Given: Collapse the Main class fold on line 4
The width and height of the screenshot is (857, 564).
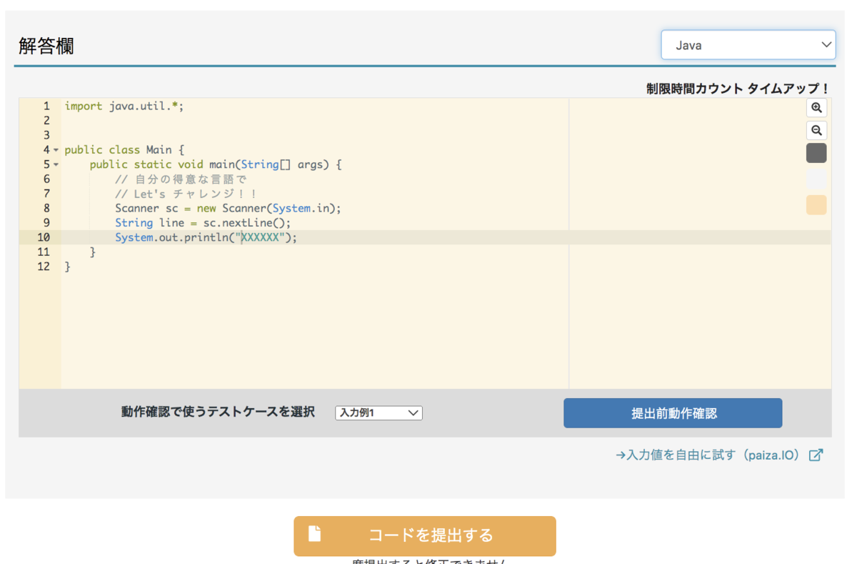Looking at the screenshot, I should click(56, 149).
